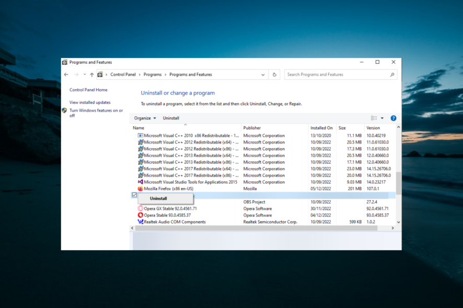This screenshot has height=308, width=463.
Task: Click the Visual Studio Tools for Applications icon
Action: point(140,182)
